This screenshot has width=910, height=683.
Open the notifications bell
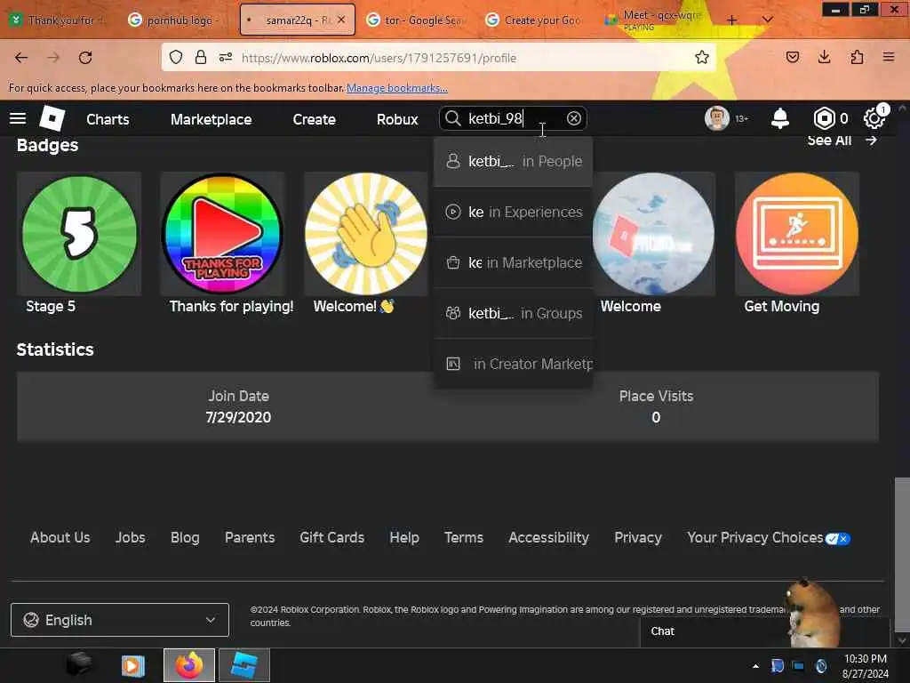click(780, 118)
